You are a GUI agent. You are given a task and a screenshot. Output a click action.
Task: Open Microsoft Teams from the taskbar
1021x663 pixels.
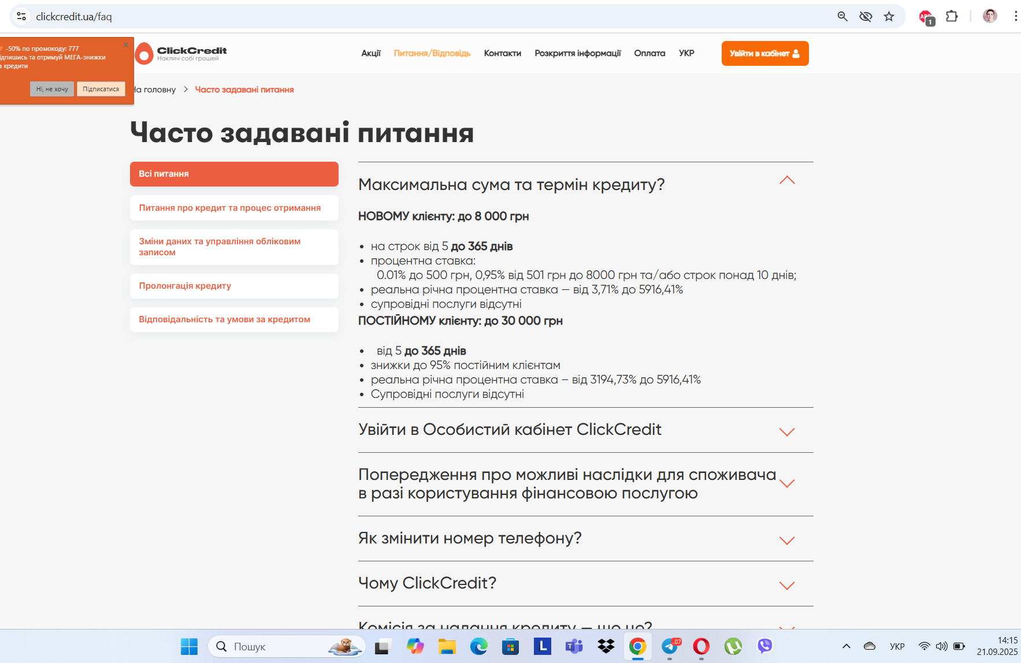[x=574, y=646]
